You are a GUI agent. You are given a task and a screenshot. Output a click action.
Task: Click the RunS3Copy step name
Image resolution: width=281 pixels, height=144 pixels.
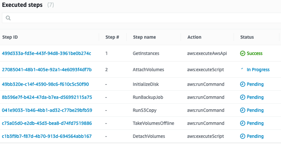coord(145,110)
